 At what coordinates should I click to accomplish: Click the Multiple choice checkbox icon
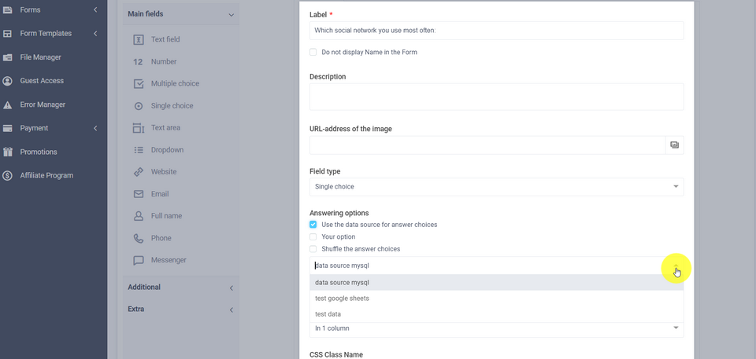[139, 83]
